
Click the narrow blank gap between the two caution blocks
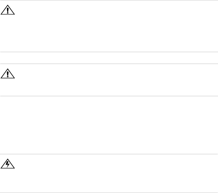(109, 58)
